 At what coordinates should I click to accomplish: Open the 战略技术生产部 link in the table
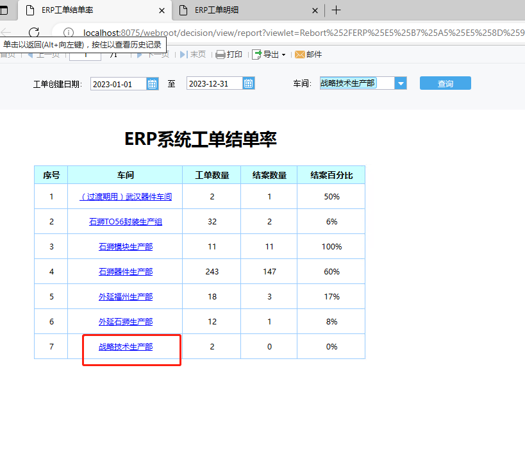tap(126, 347)
